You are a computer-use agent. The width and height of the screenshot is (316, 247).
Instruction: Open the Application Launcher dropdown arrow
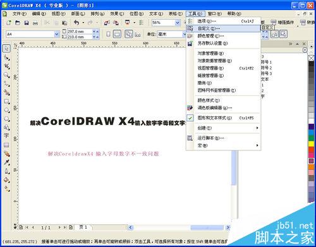point(135,23)
